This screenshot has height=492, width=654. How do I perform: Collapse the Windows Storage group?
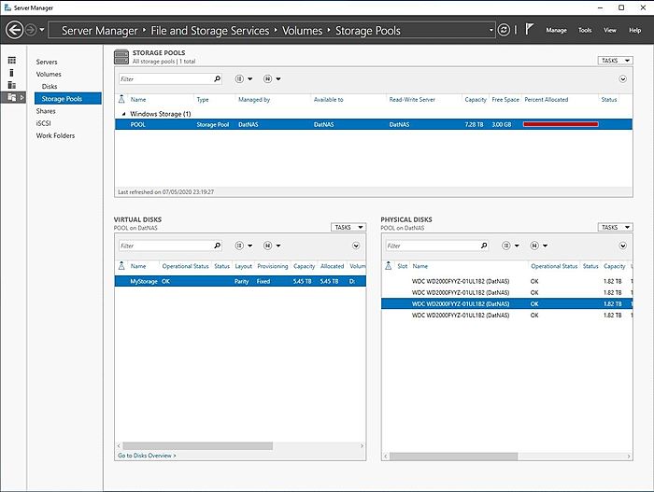pos(121,113)
